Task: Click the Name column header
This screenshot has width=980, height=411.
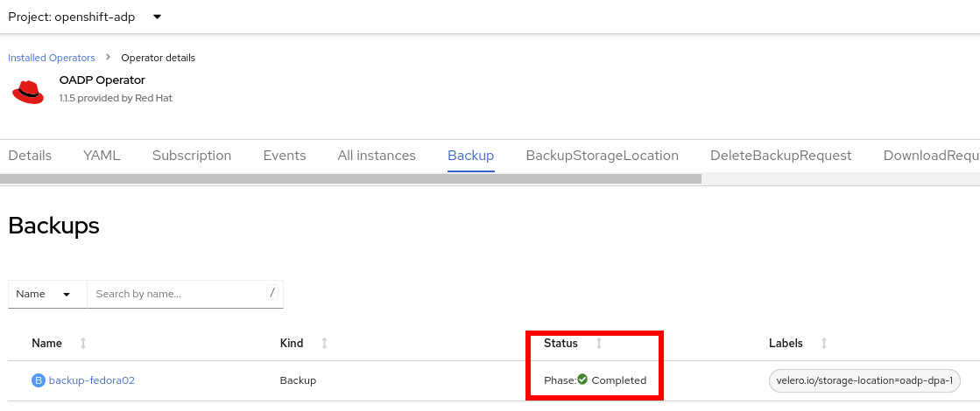Action: click(x=47, y=343)
